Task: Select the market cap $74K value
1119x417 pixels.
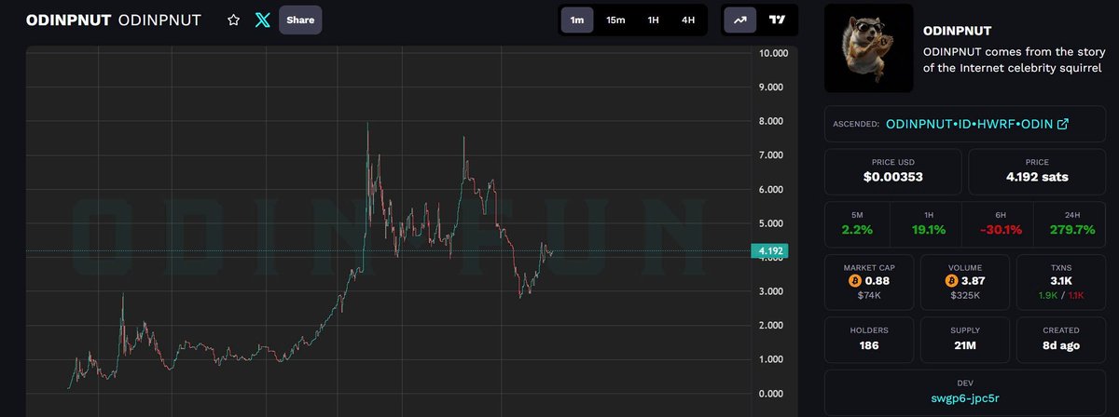Action: pyautogui.click(x=868, y=296)
